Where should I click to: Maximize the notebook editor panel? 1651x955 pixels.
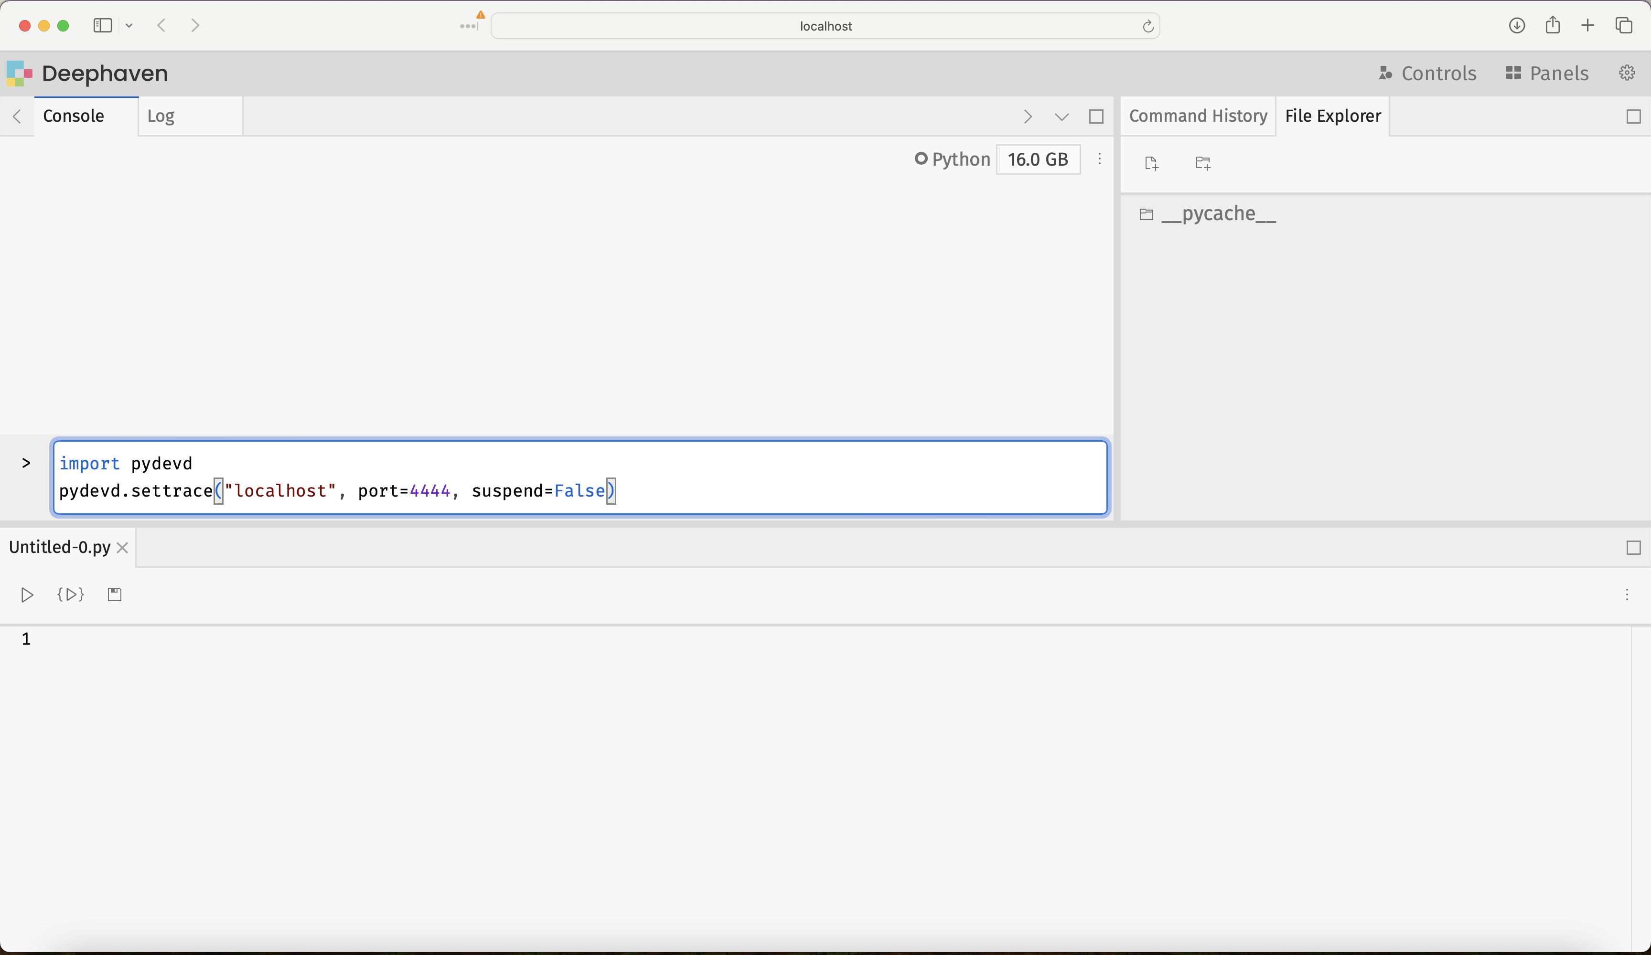(1633, 548)
